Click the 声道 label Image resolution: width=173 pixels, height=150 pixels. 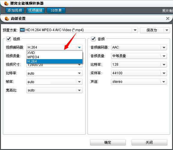click(94, 82)
